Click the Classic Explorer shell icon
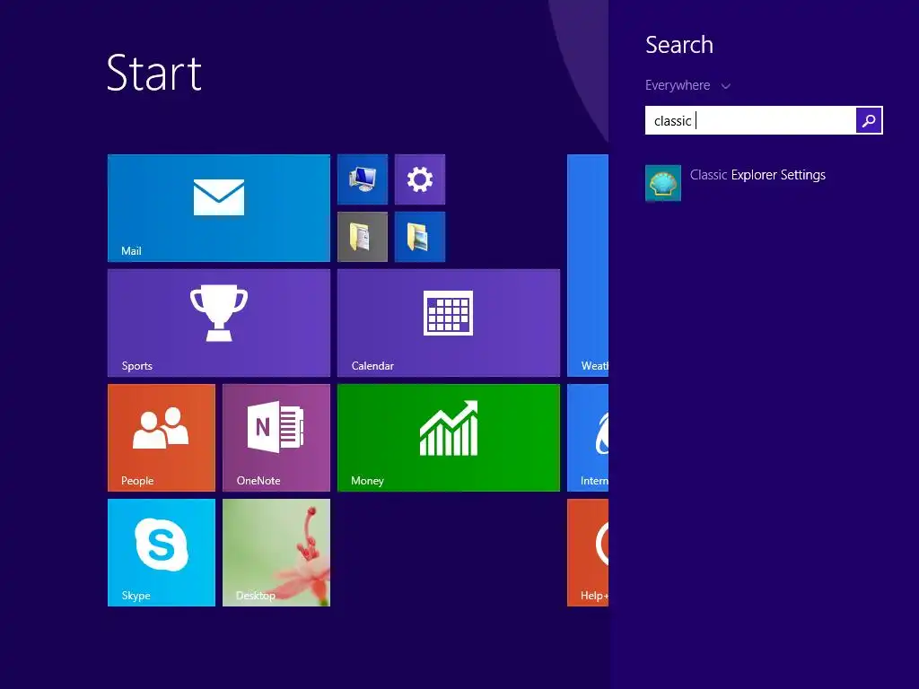 663,183
